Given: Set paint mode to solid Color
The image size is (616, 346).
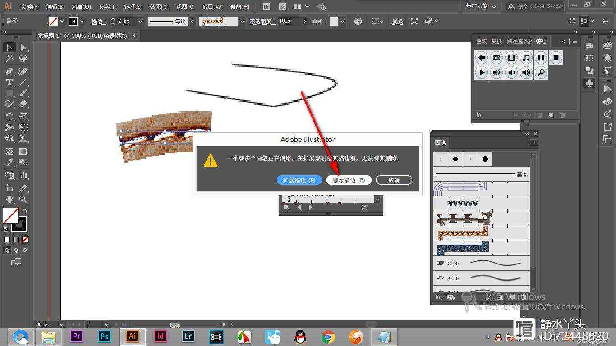Looking at the screenshot, I should (7, 240).
